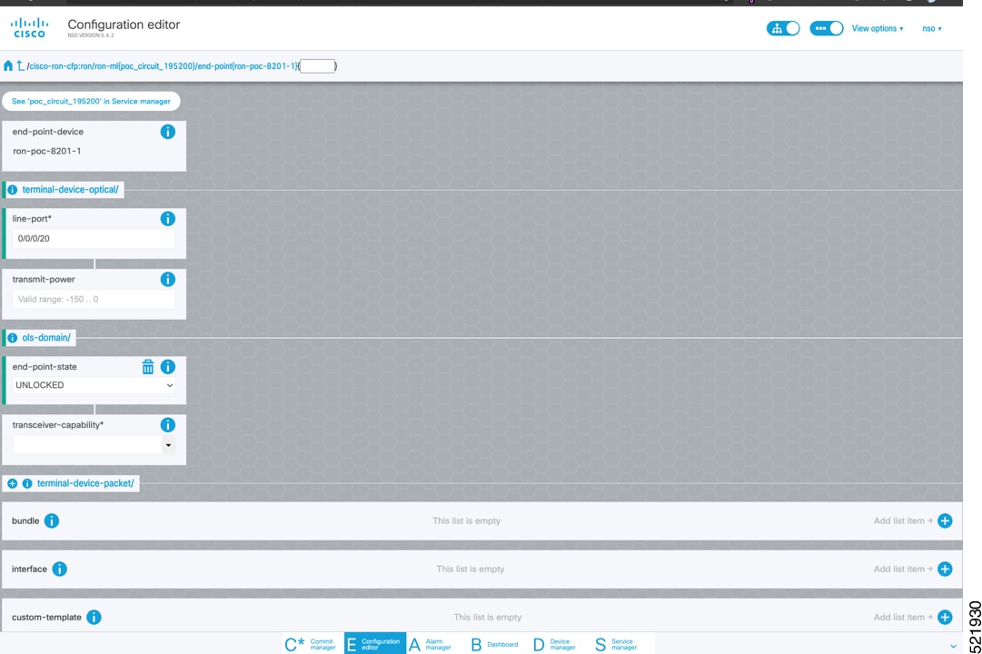Open info for transceiver-capability
Image resolution: width=982 pixels, height=654 pixels.
pyautogui.click(x=168, y=425)
